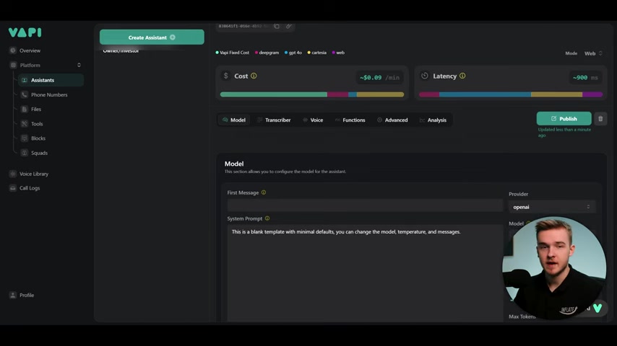617x346 pixels.
Task: Switch to the Transcriber tab
Action: [x=274, y=120]
